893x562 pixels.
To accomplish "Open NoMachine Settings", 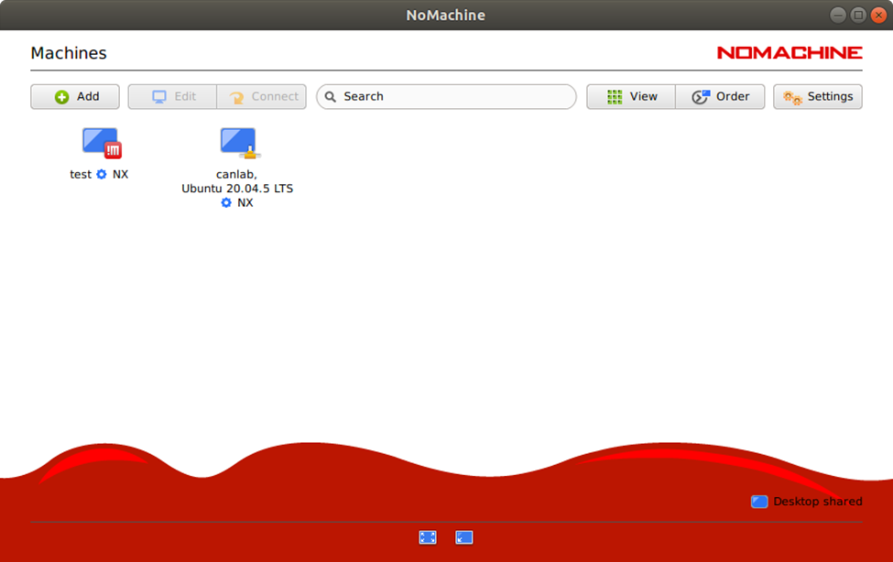I will [818, 97].
